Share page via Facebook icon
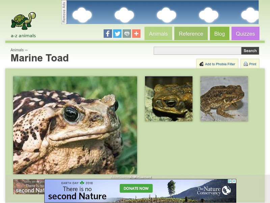270x203 pixels. coord(108,33)
